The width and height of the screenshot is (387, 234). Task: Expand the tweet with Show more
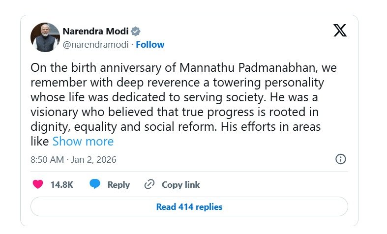pos(83,142)
